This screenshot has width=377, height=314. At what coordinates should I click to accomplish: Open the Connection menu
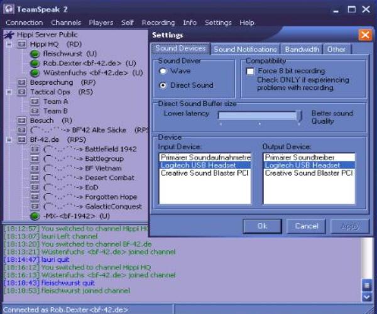coord(24,23)
